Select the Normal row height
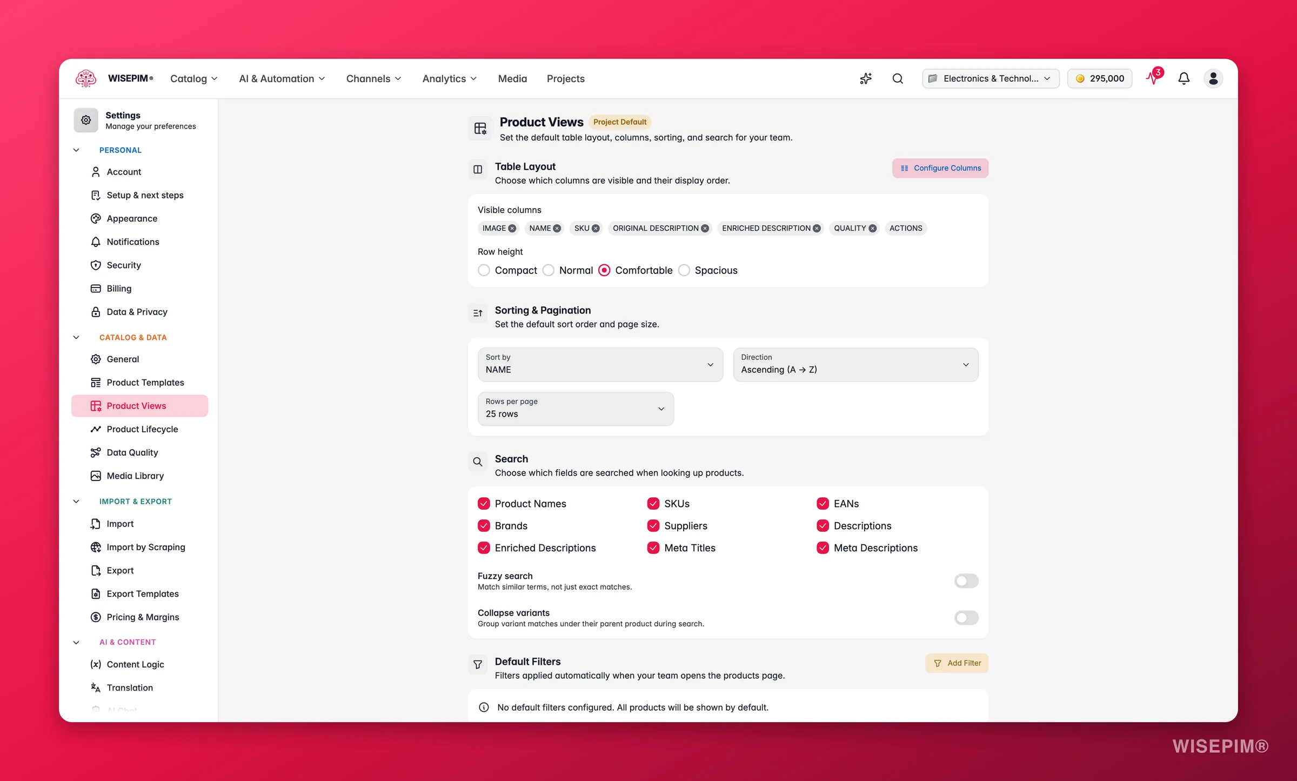This screenshot has height=781, width=1297. pyautogui.click(x=549, y=270)
